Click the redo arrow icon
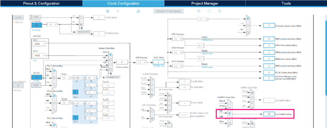This screenshot has width=327, height=128. tap(118, 11)
